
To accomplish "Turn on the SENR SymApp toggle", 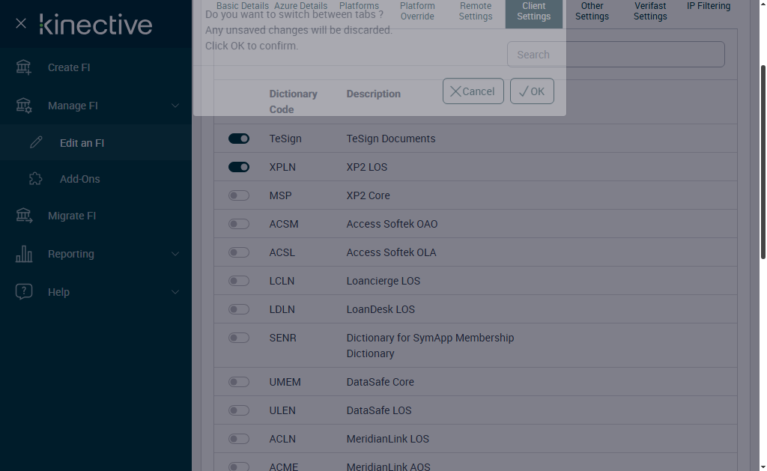I will point(239,338).
